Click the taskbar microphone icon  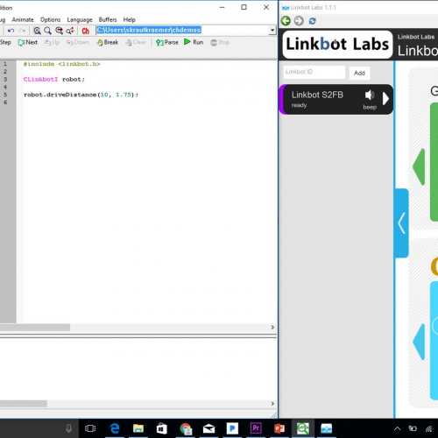click(69, 428)
